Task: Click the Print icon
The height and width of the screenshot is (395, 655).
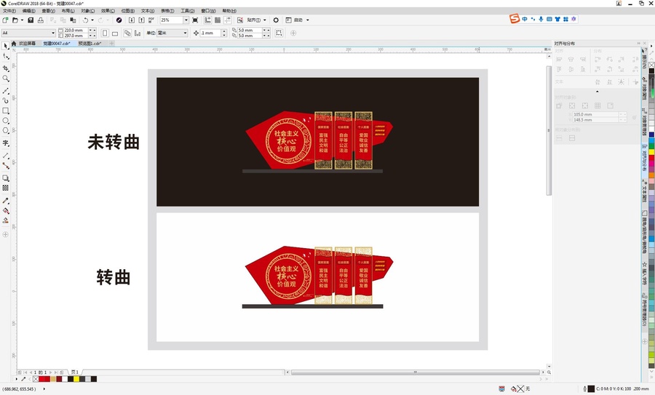Action: 41,20
